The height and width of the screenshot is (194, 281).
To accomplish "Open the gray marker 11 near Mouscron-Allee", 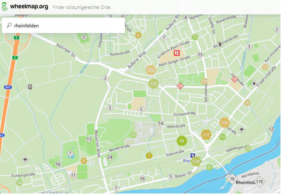I will point(89,139).
